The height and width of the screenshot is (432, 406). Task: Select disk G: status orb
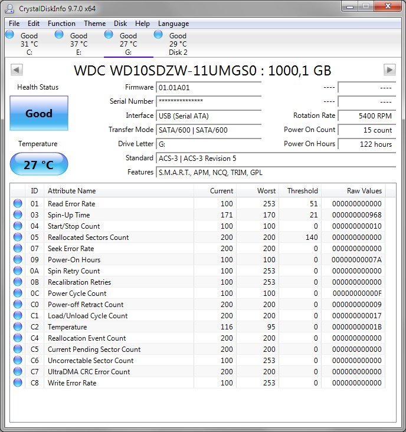point(109,34)
